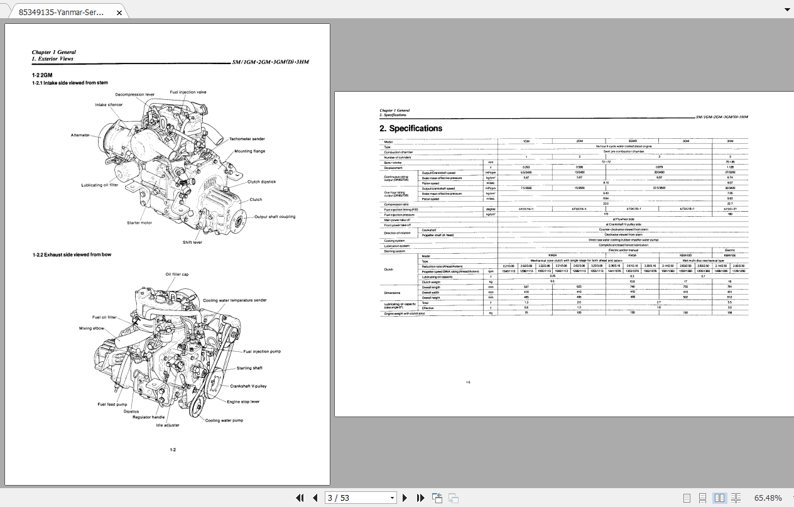
Task: Select the previous view navigation icon
Action: click(437, 498)
